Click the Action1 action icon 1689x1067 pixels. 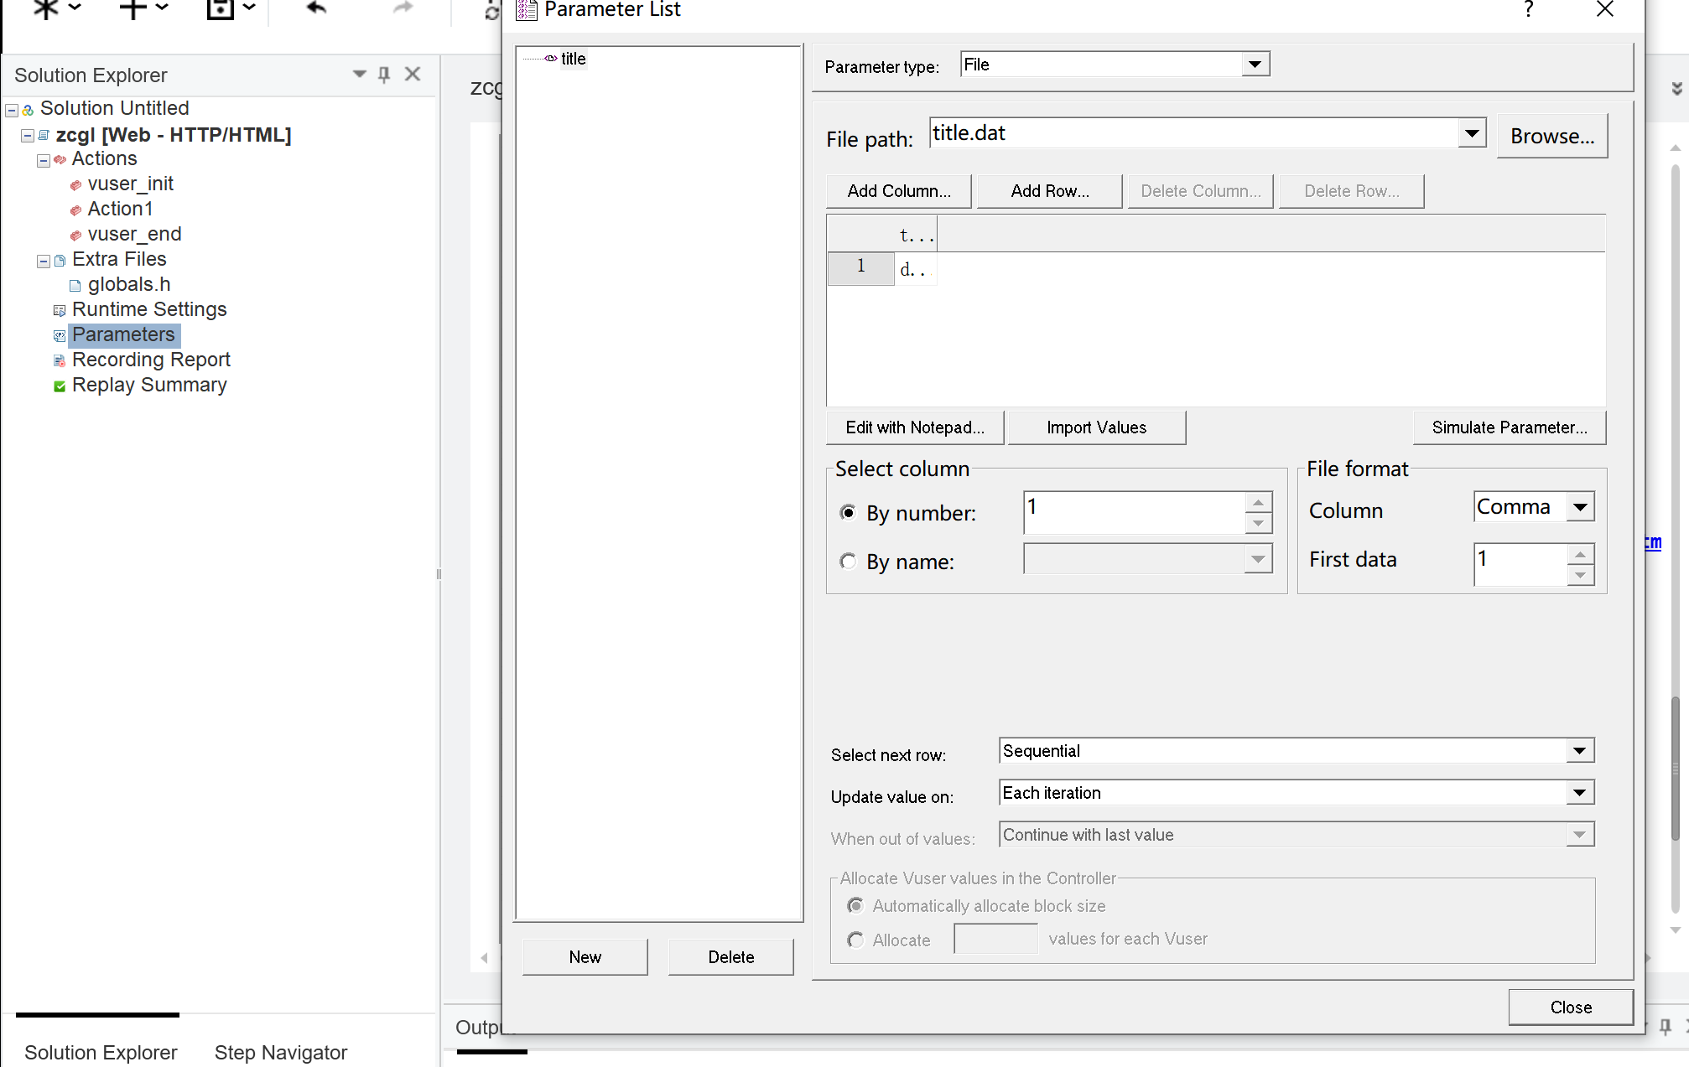tap(79, 209)
